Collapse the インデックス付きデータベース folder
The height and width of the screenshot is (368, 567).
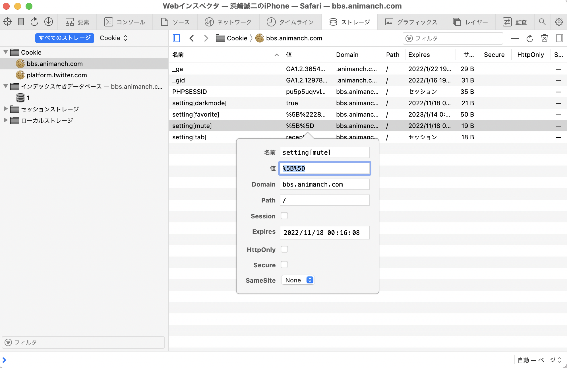[x=5, y=86]
